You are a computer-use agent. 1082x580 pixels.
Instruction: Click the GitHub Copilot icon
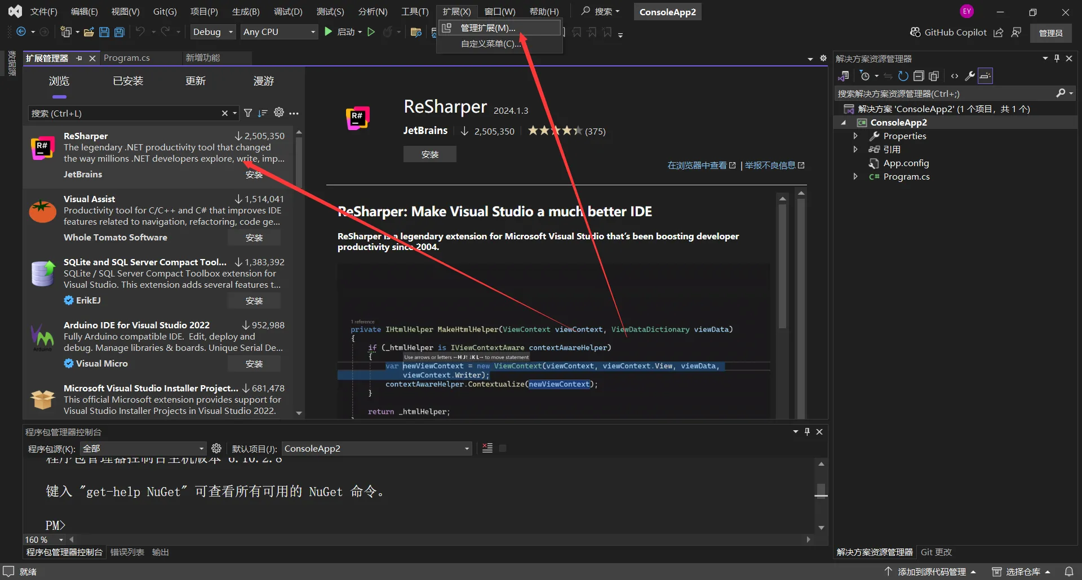coord(915,32)
